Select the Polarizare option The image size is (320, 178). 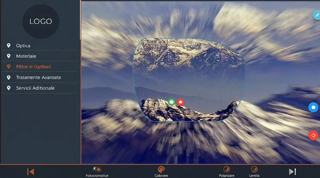click(226, 172)
